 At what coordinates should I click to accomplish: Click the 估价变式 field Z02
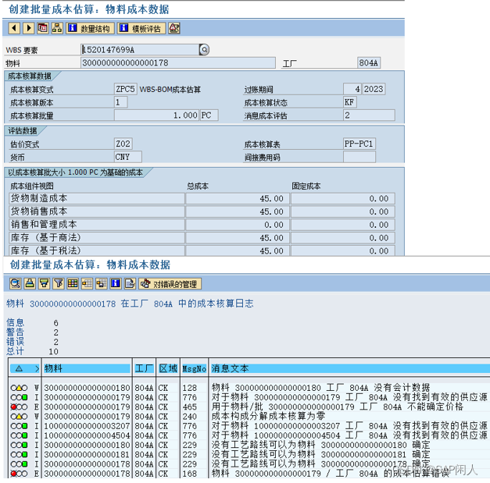123,144
